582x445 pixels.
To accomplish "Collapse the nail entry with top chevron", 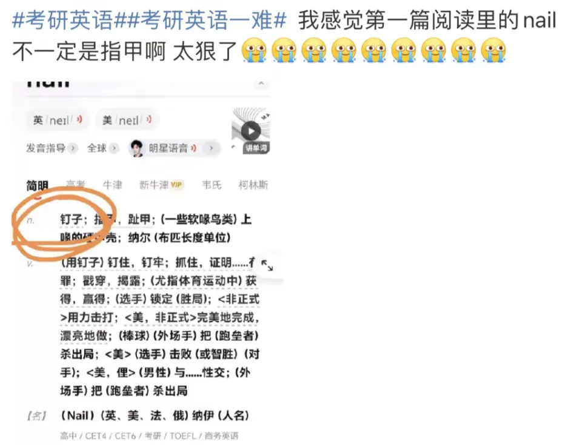I will [261, 84].
